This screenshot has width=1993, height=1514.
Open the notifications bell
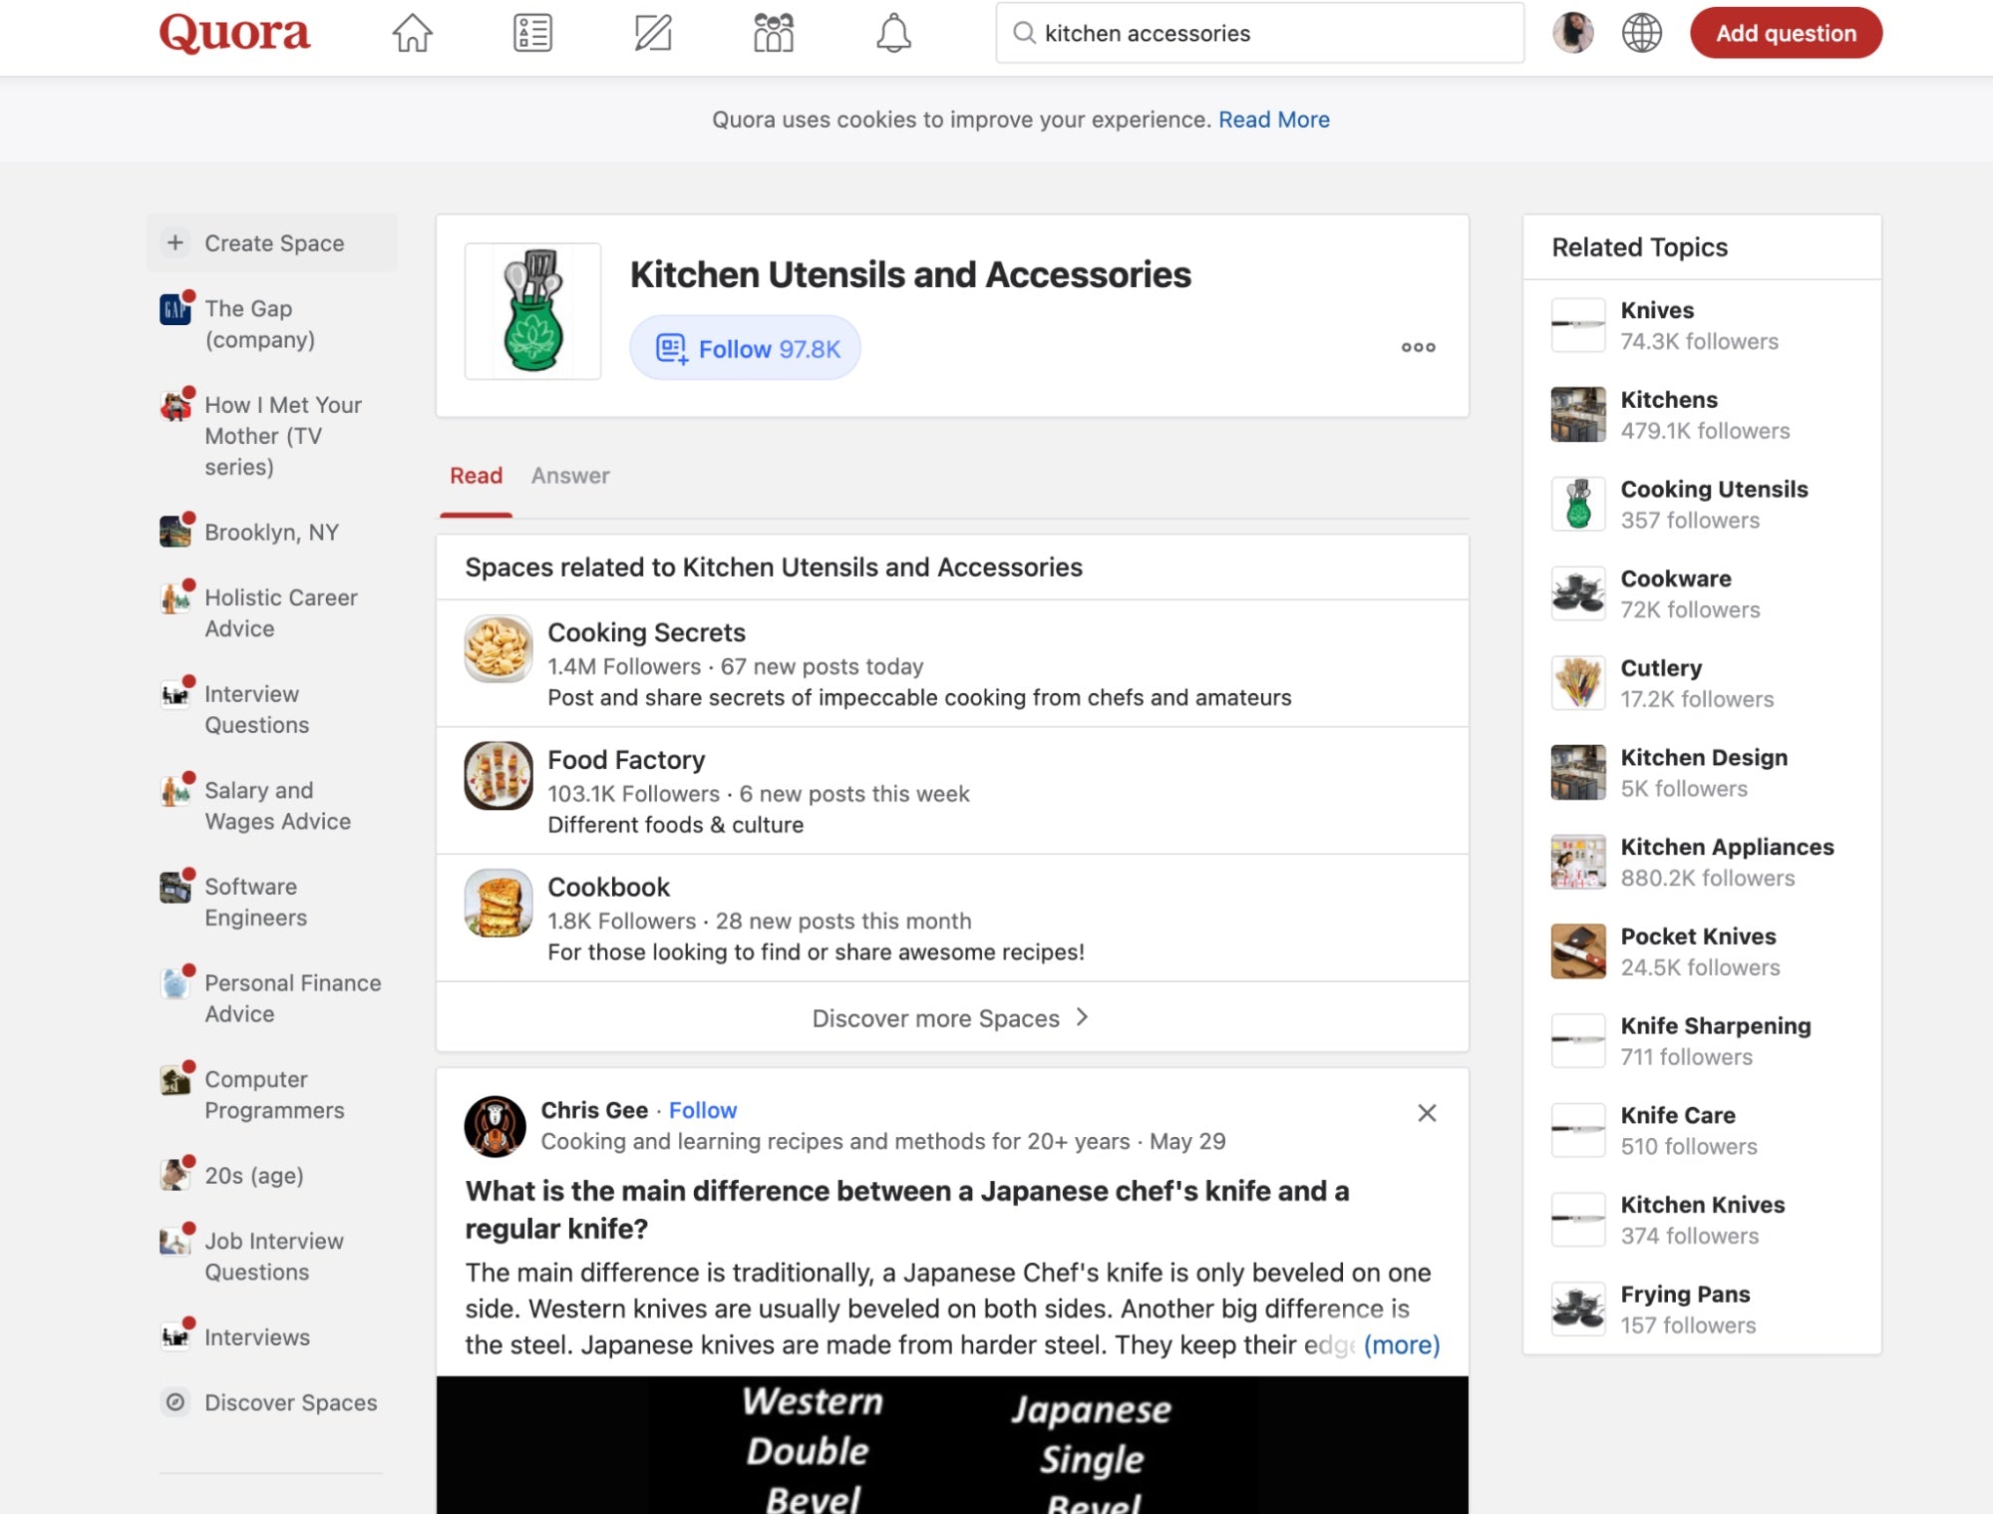[893, 33]
